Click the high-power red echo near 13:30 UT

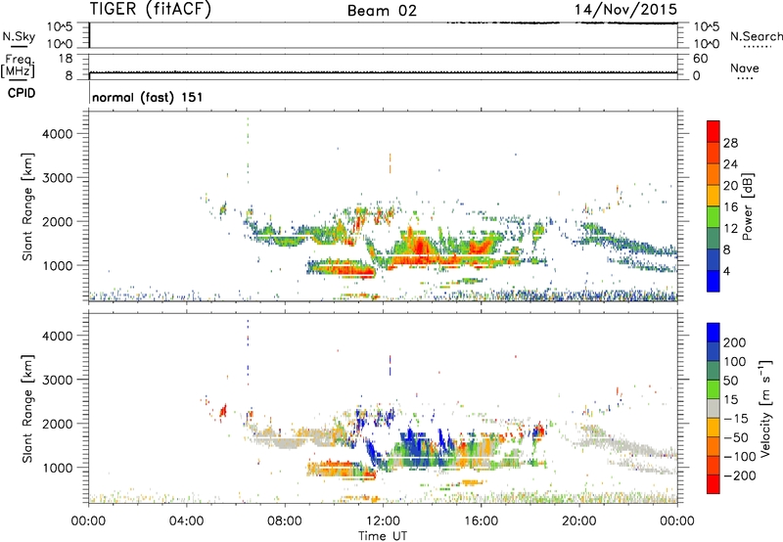click(x=421, y=247)
